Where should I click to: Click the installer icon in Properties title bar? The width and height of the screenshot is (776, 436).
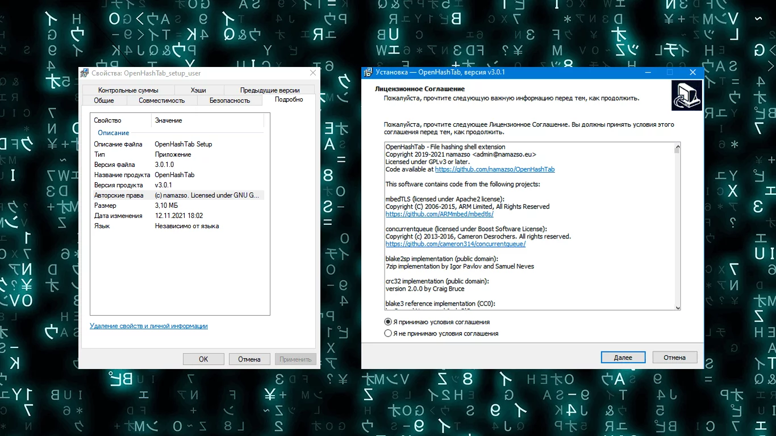pos(85,73)
